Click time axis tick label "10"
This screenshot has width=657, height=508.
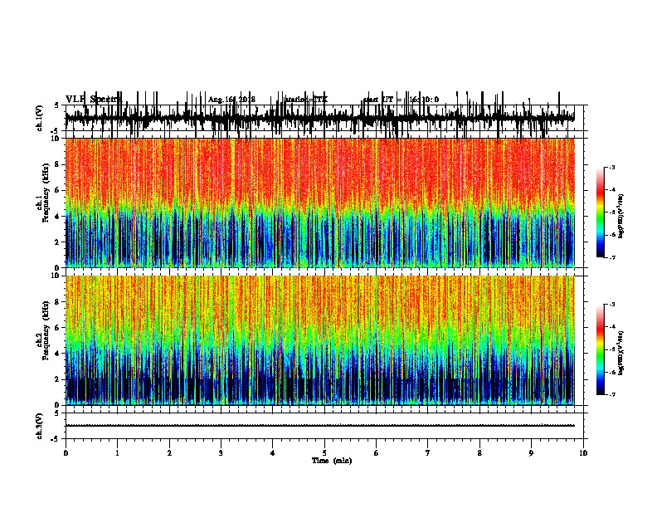[x=583, y=453]
